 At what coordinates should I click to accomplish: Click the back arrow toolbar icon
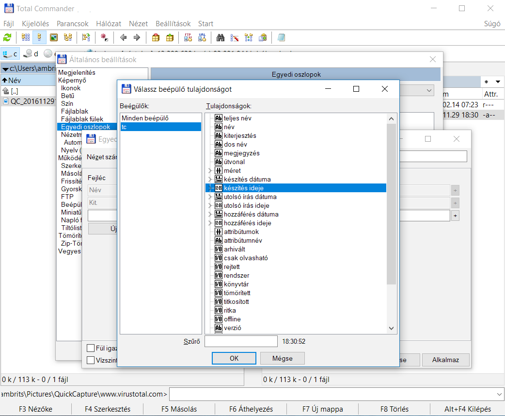coord(124,37)
